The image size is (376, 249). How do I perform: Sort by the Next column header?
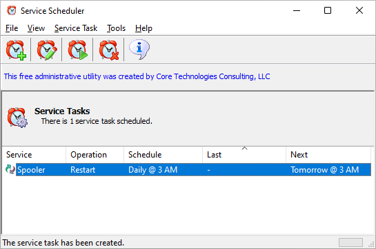pos(328,155)
